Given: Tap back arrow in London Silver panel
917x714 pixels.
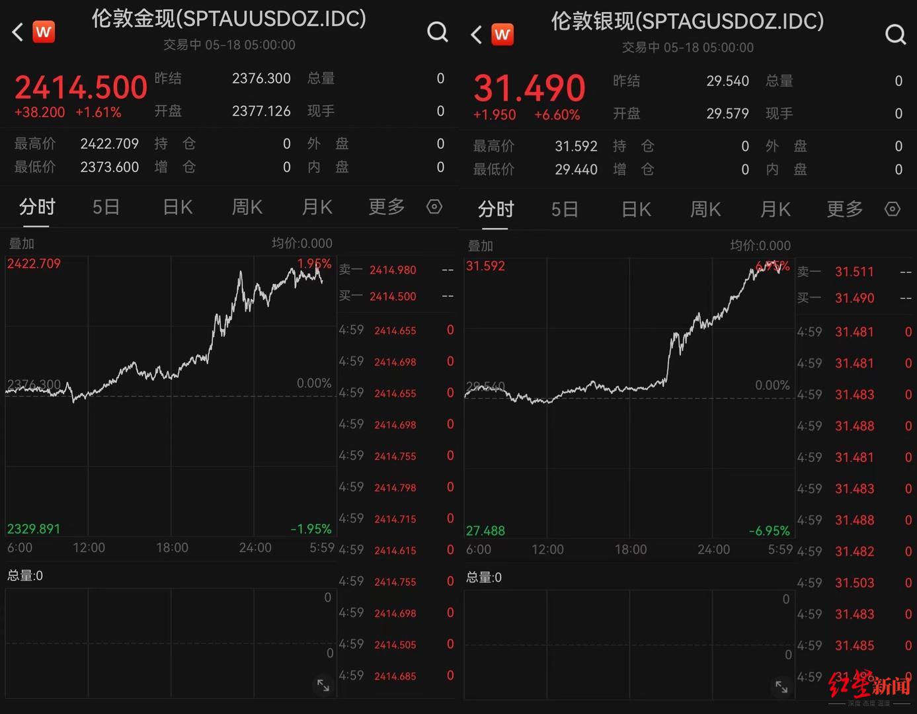Looking at the screenshot, I should pyautogui.click(x=476, y=34).
